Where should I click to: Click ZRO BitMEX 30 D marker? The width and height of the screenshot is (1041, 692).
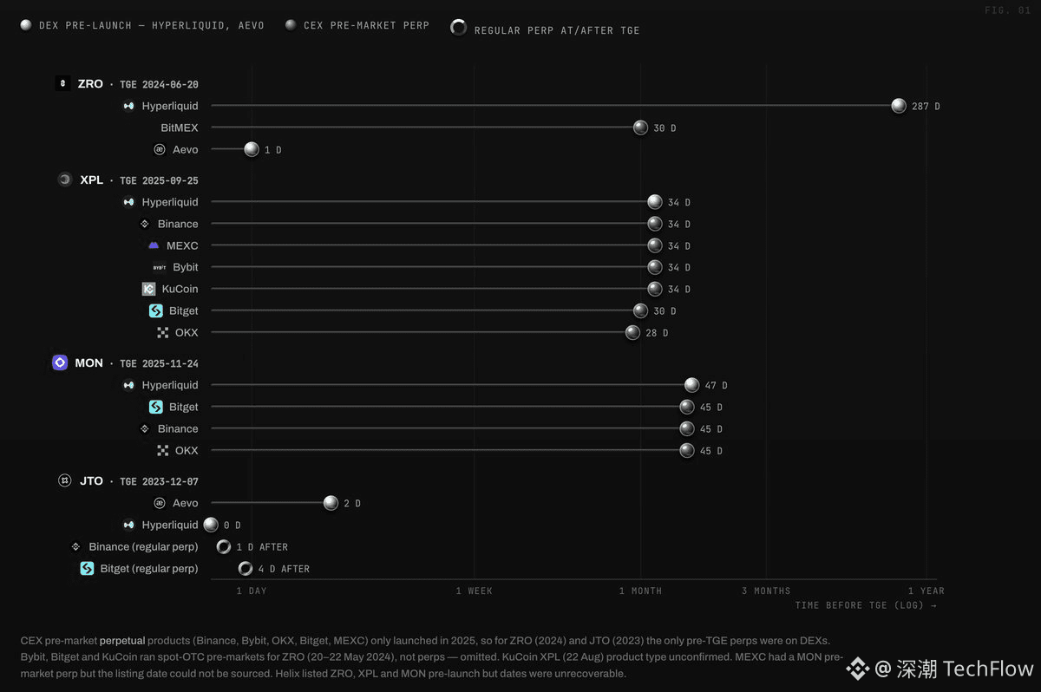point(640,127)
